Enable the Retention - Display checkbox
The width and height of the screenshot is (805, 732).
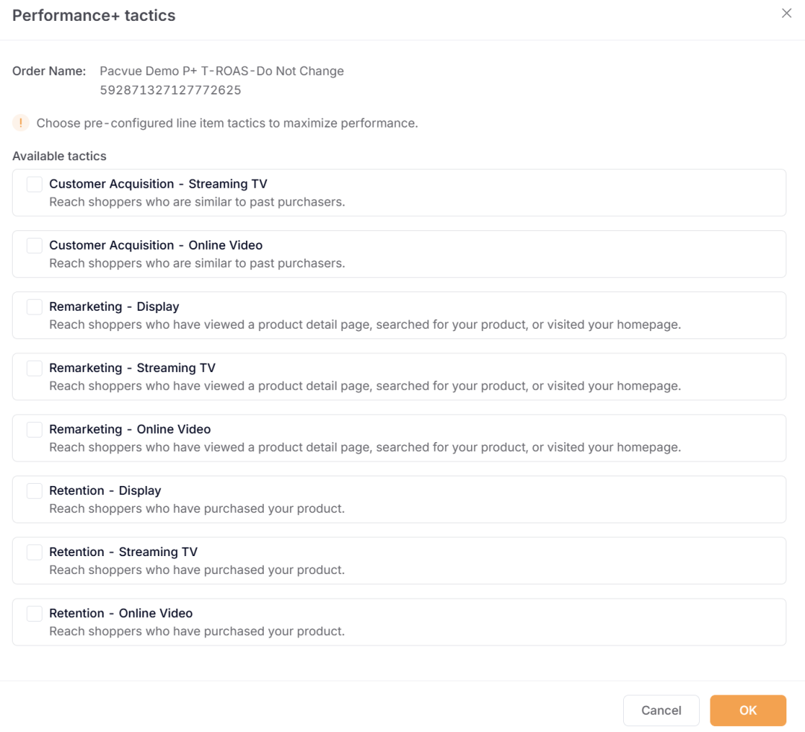(34, 490)
